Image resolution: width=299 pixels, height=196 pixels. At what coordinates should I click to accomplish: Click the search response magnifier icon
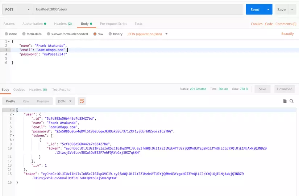[291, 101]
